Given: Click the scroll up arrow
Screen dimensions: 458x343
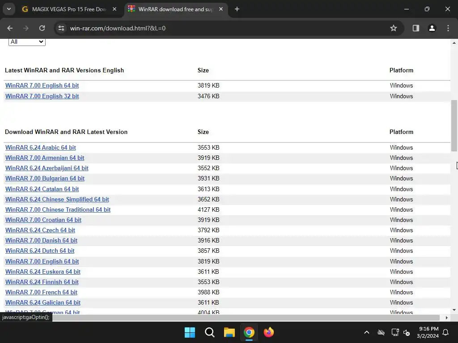Looking at the screenshot, I should point(454,43).
